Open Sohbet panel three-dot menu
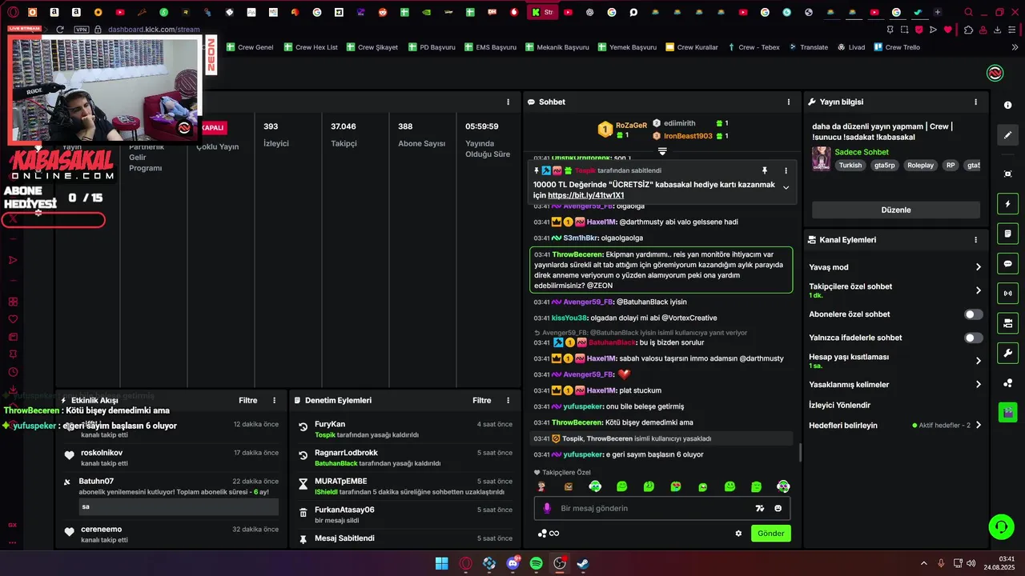 788,102
